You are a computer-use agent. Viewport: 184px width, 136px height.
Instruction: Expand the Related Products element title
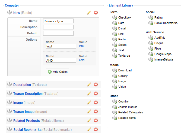[27, 120]
